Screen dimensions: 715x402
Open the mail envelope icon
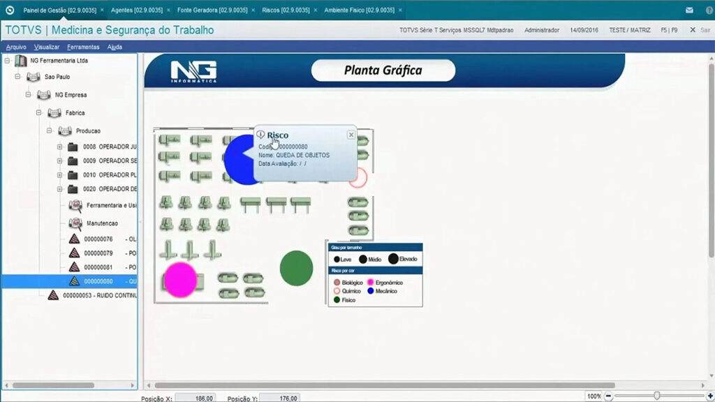689,10
